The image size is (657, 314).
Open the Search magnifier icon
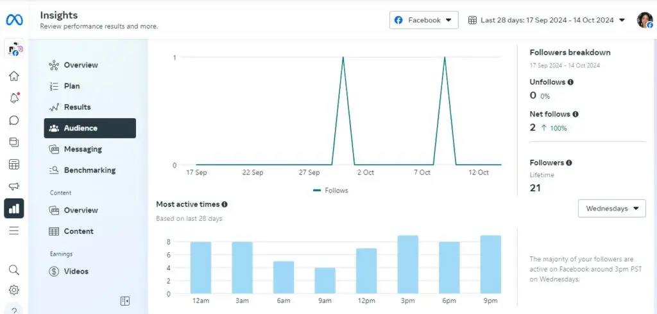pyautogui.click(x=13, y=270)
